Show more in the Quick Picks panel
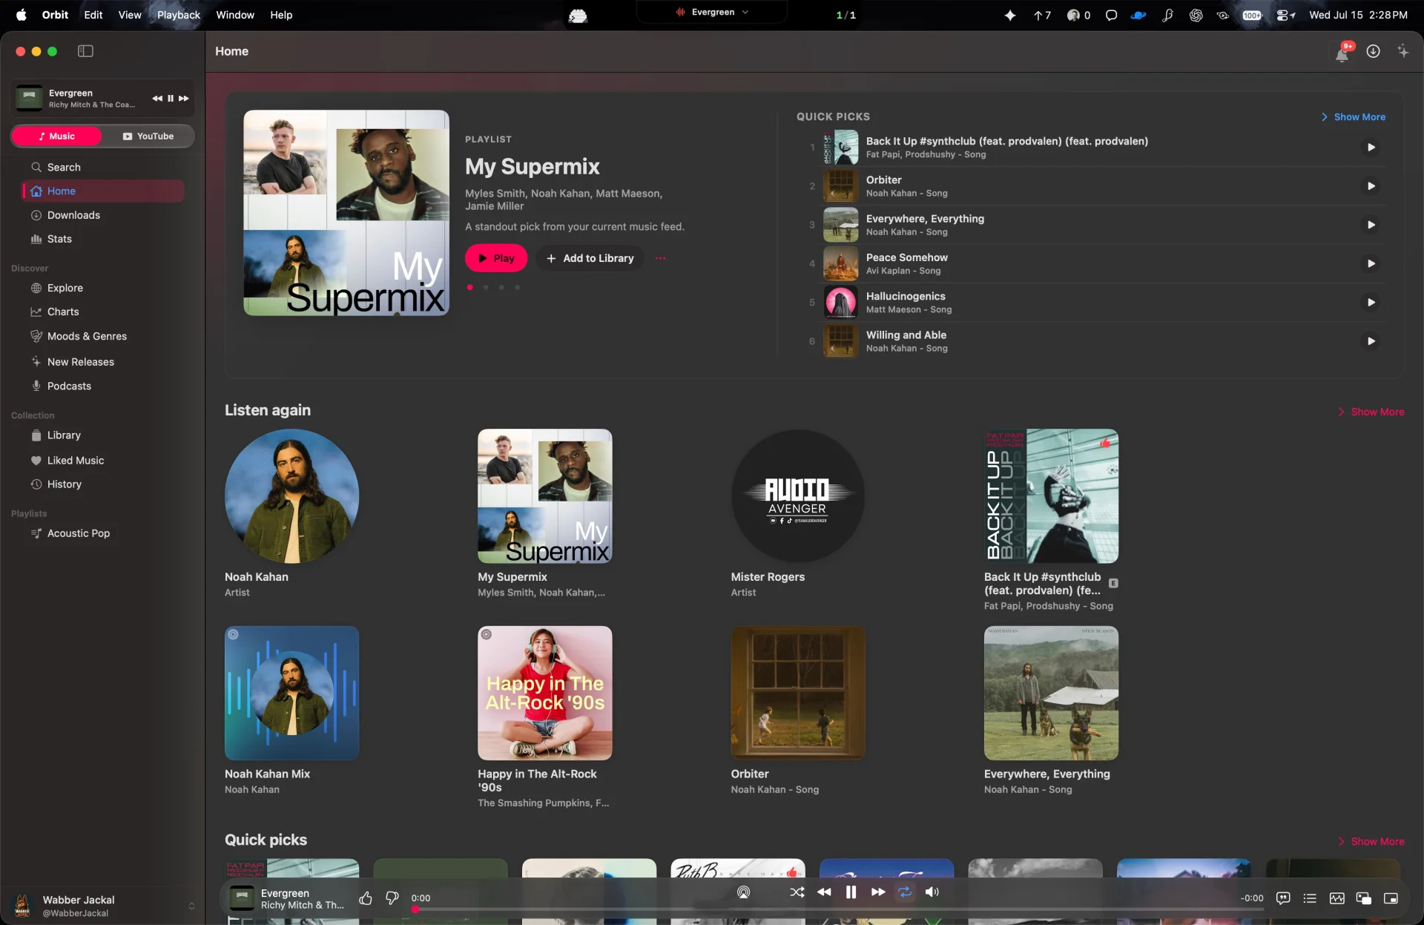Screen dimensions: 1424x925 1354,117
